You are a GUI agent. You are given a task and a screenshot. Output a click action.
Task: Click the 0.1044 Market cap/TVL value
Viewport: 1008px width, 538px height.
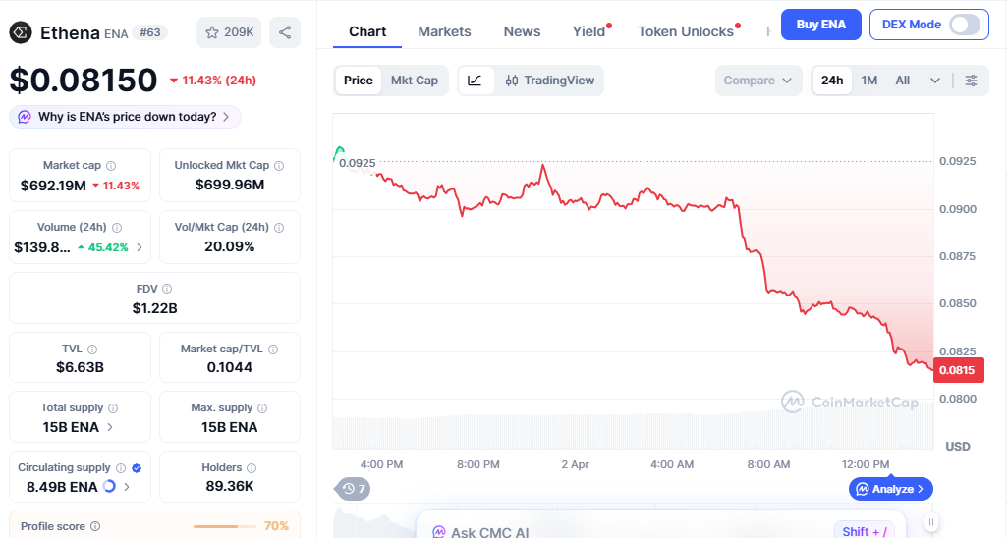pos(230,367)
